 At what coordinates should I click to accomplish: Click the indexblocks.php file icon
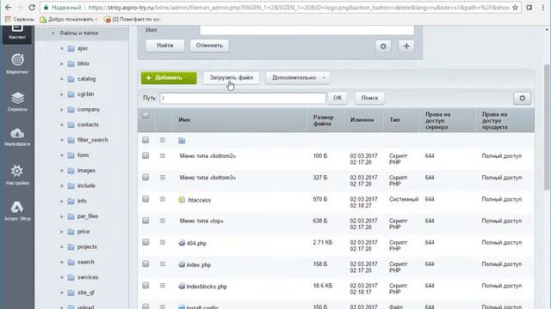point(182,286)
